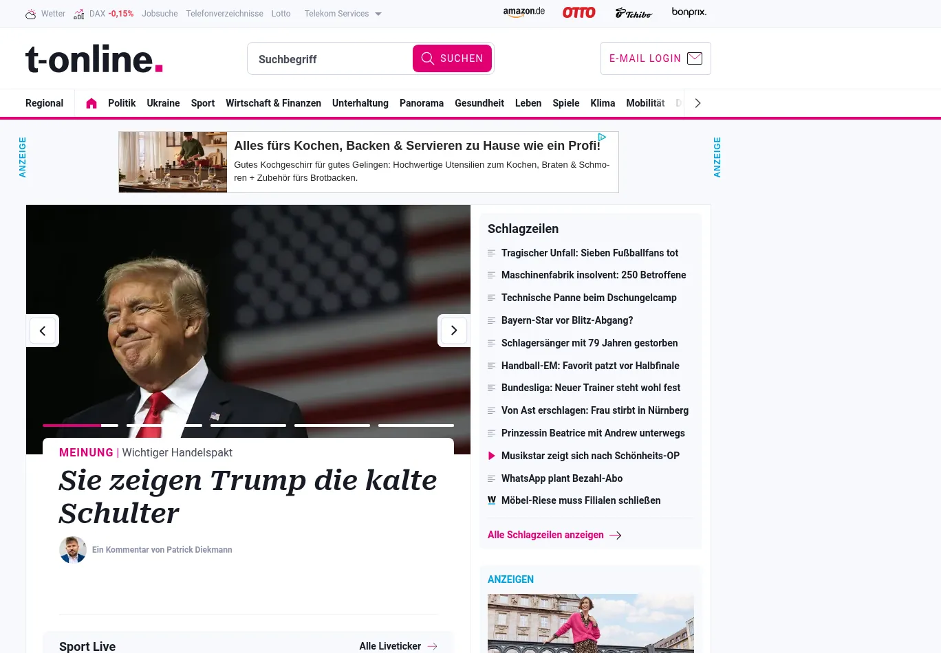Open the E-MAIL LOGIN button

656,58
